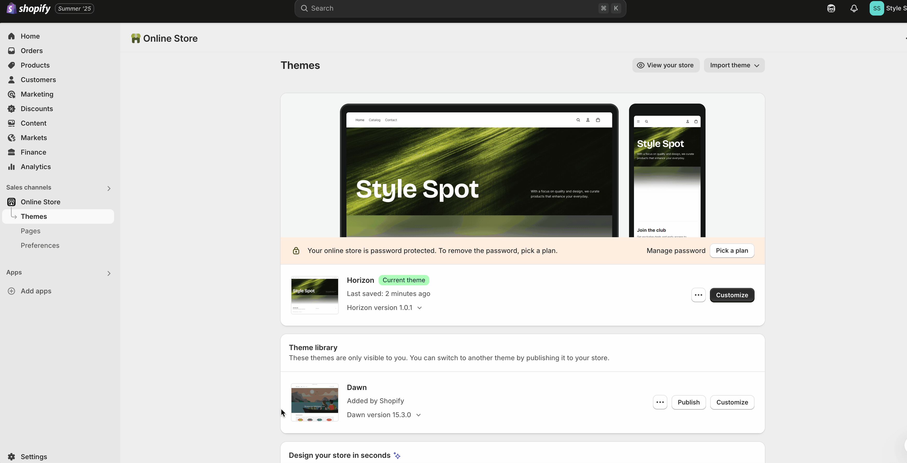This screenshot has height=463, width=907.
Task: Click the Pick a plan button
Action: (732, 251)
